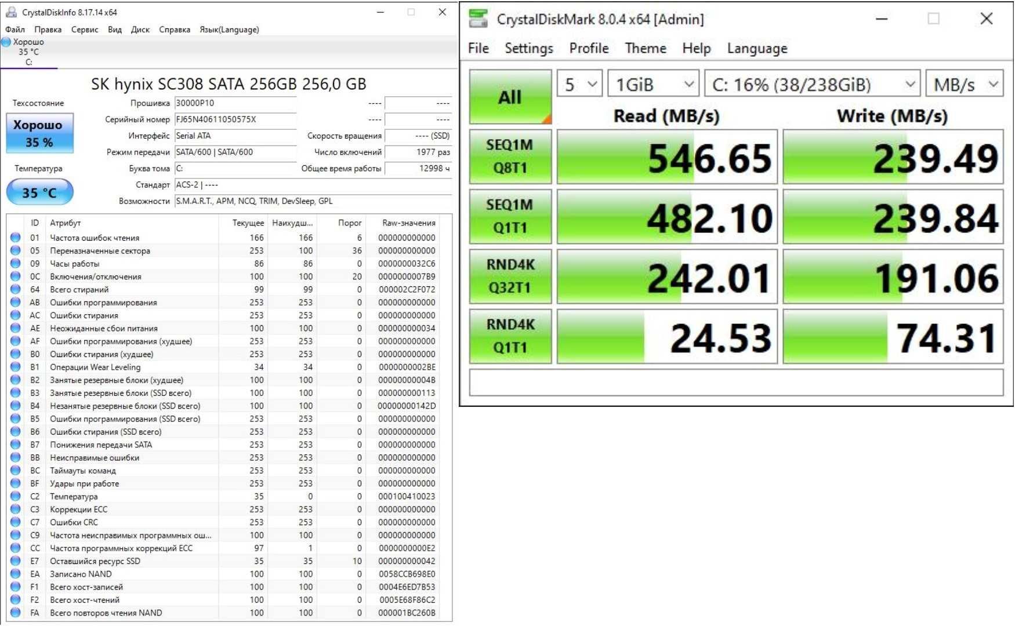Click Общее время работы value 12998 ч
This screenshot has width=1015, height=626.
click(x=418, y=168)
